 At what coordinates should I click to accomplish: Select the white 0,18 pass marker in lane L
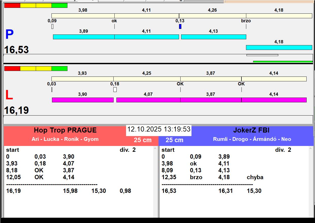point(115,89)
